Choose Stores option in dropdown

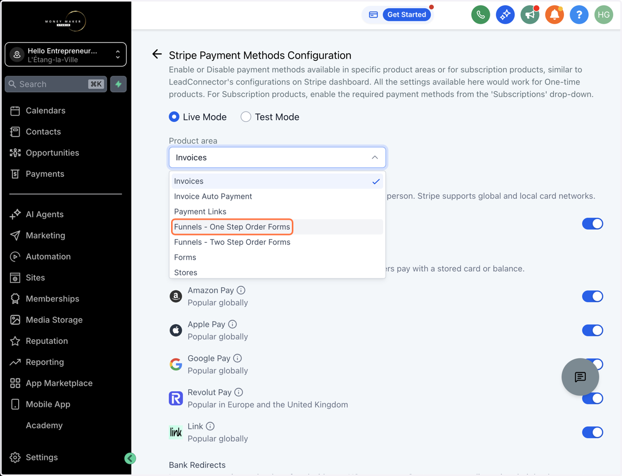pyautogui.click(x=277, y=272)
